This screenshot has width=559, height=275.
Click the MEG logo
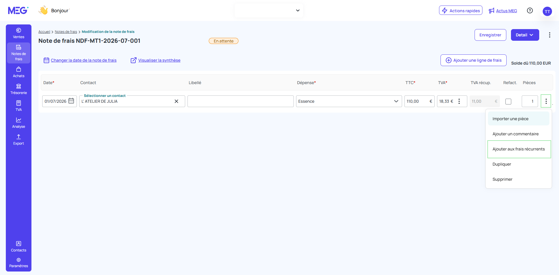tap(18, 10)
